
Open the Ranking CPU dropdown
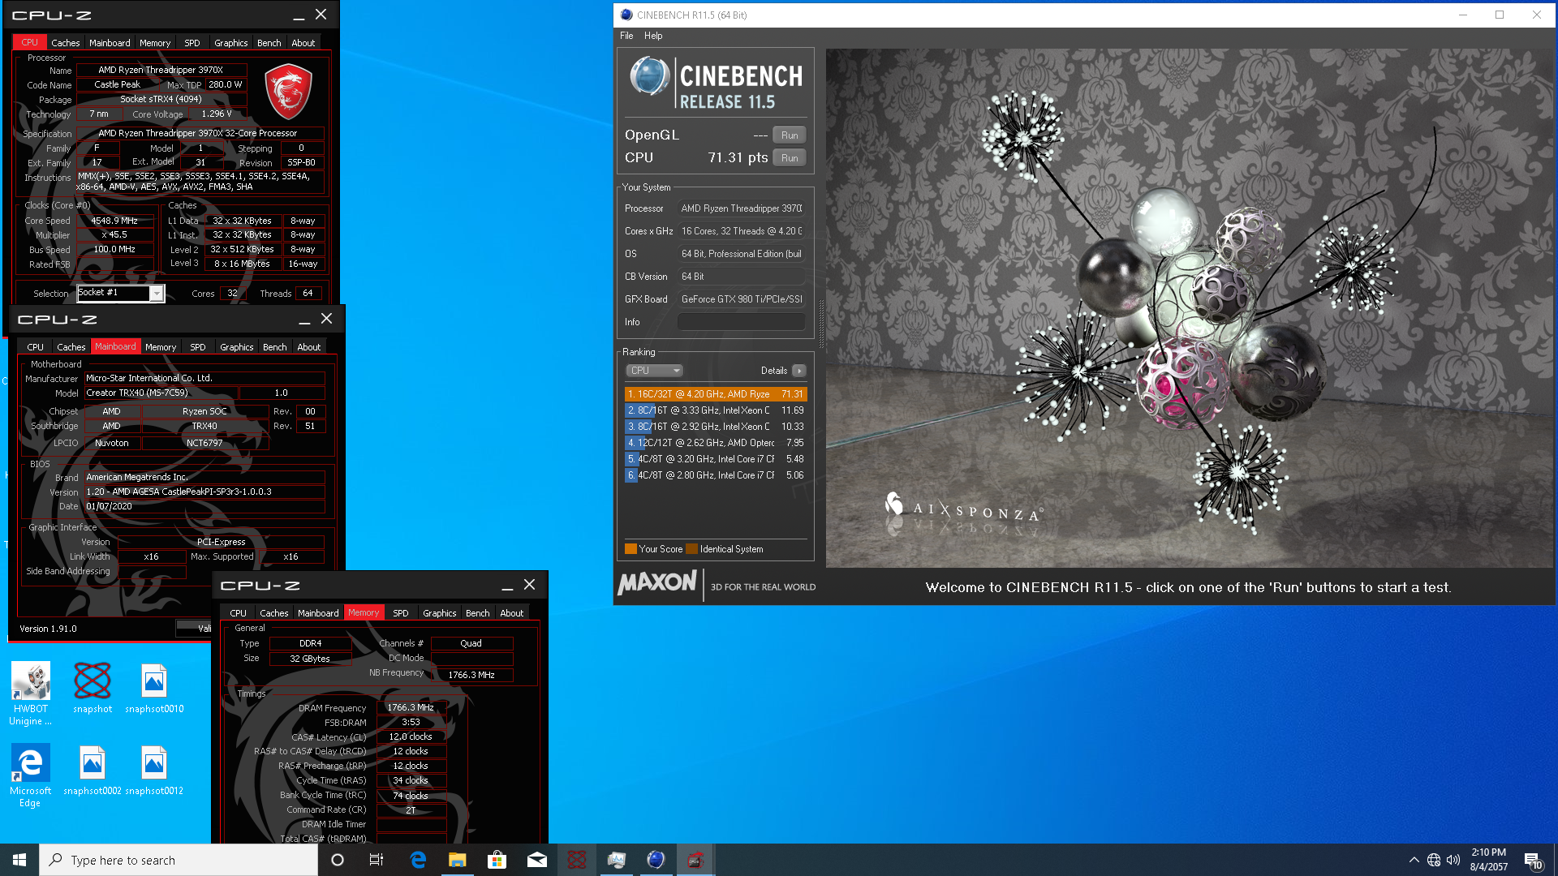pyautogui.click(x=654, y=371)
